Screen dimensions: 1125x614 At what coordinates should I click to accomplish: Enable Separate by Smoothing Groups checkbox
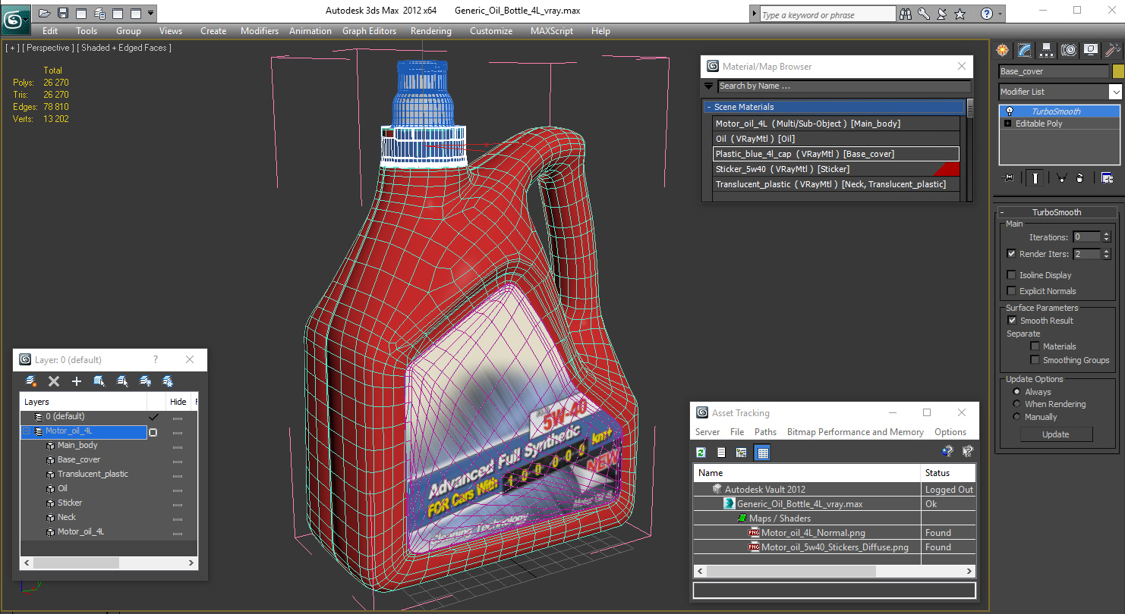coord(1035,360)
